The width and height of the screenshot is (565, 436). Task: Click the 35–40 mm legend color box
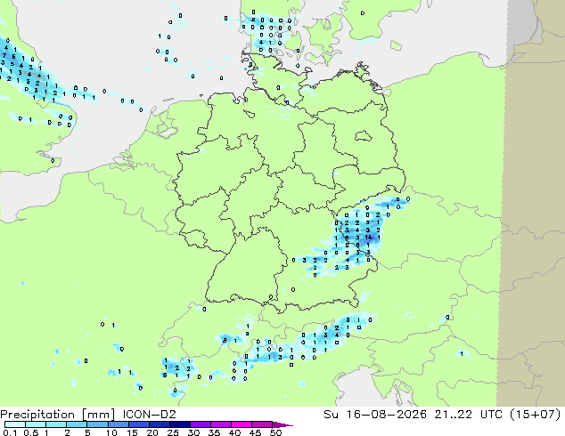click(220, 424)
